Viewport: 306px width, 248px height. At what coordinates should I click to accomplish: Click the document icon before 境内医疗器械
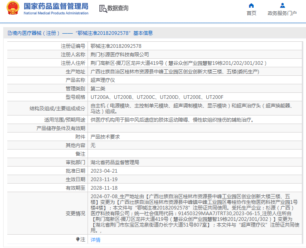click(x=10, y=33)
